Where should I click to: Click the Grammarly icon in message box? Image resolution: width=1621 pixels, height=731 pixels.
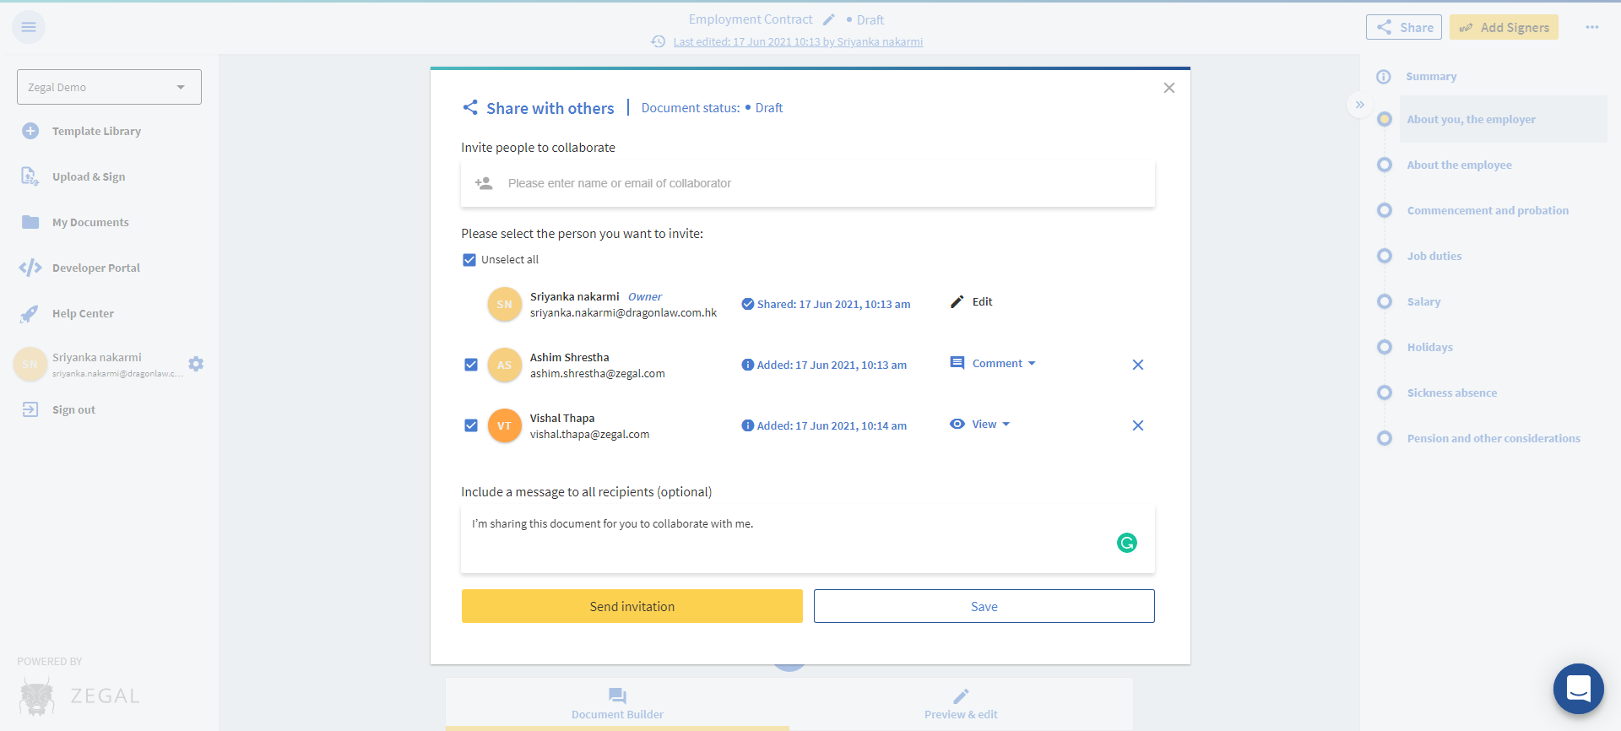point(1127,543)
